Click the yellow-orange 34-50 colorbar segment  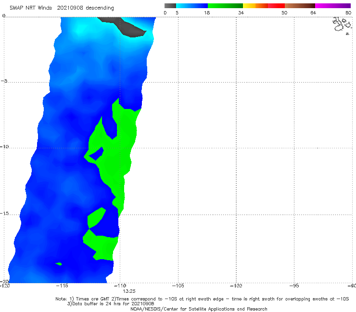point(264,6)
